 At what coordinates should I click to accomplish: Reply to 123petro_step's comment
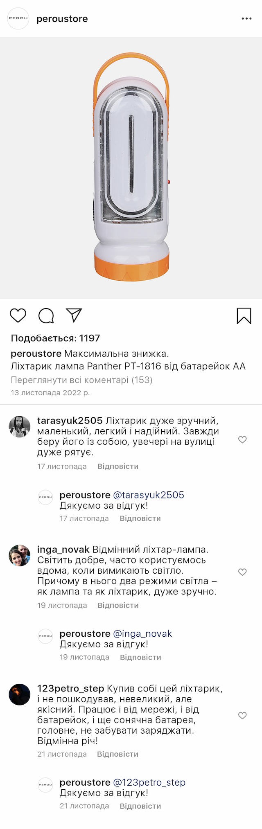pos(117,754)
